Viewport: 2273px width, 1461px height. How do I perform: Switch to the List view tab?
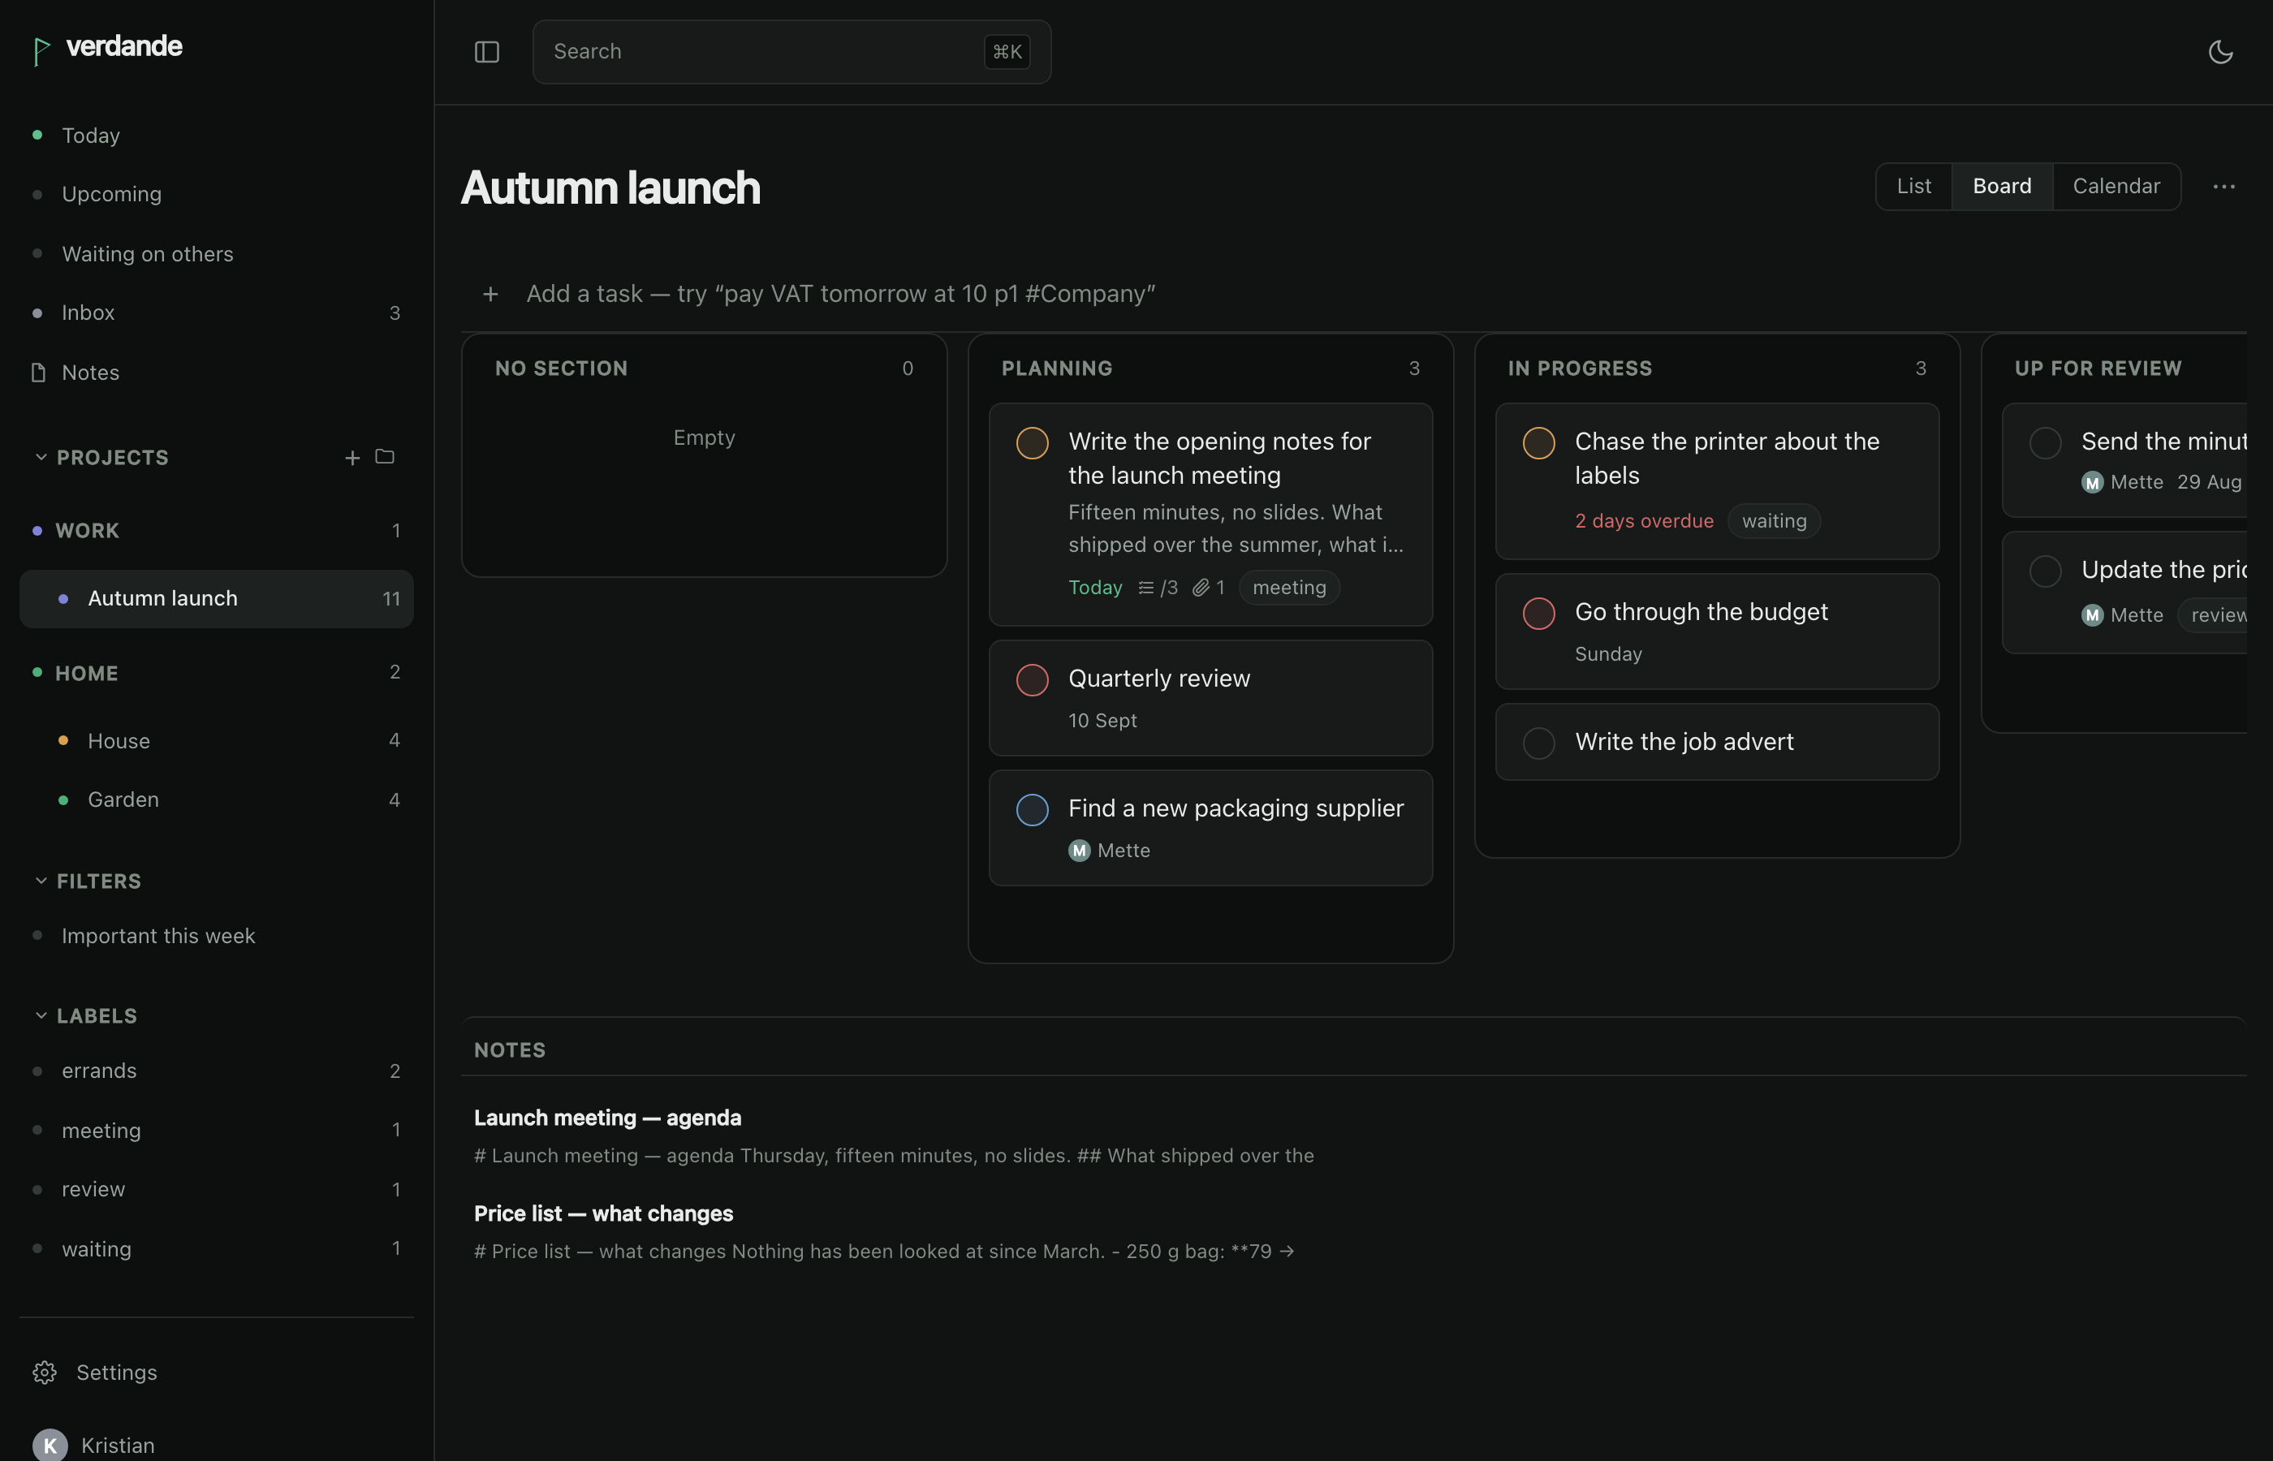click(1913, 187)
